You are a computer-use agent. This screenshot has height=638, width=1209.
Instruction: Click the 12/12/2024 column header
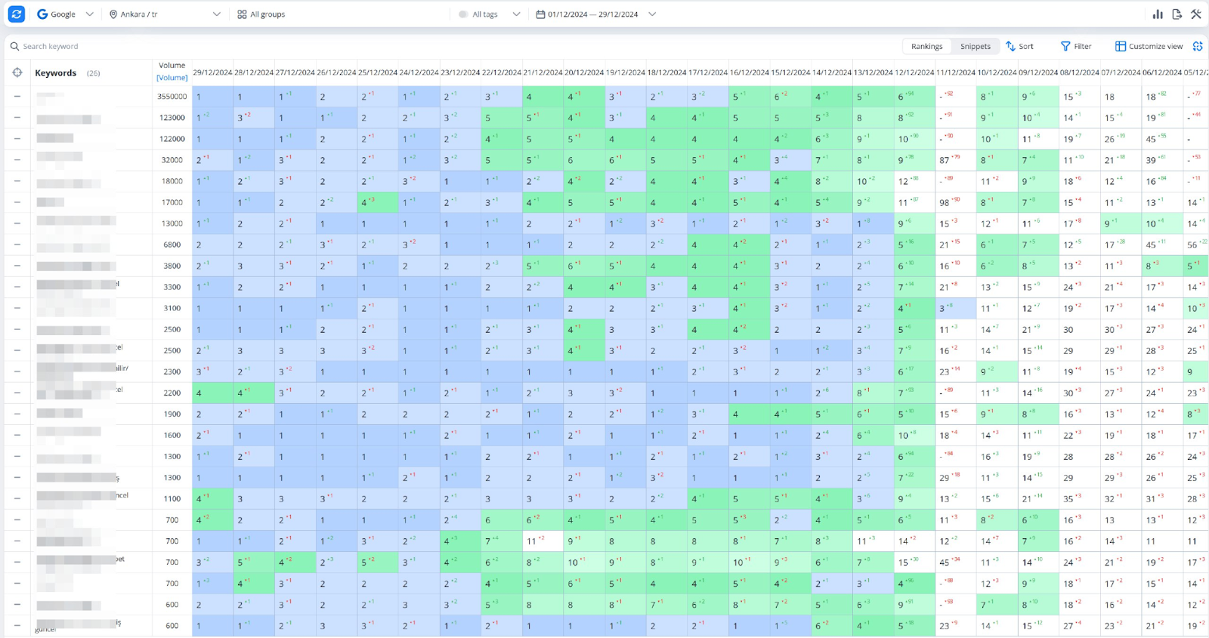coord(914,72)
